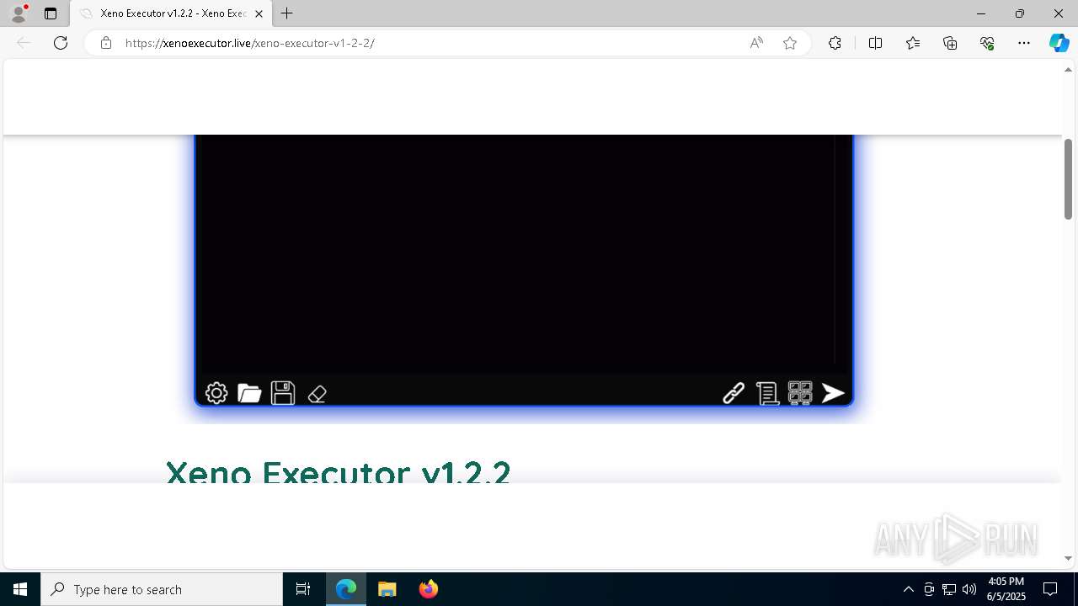Viewport: 1078px width, 606px height.
Task: Open Favorites list icon
Action: point(913,43)
